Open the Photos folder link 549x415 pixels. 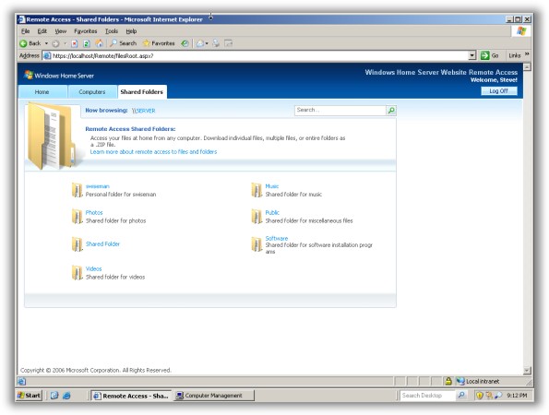(x=94, y=213)
